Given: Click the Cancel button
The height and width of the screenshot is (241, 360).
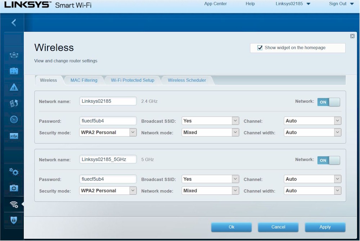Looking at the screenshot, I should [x=278, y=227].
